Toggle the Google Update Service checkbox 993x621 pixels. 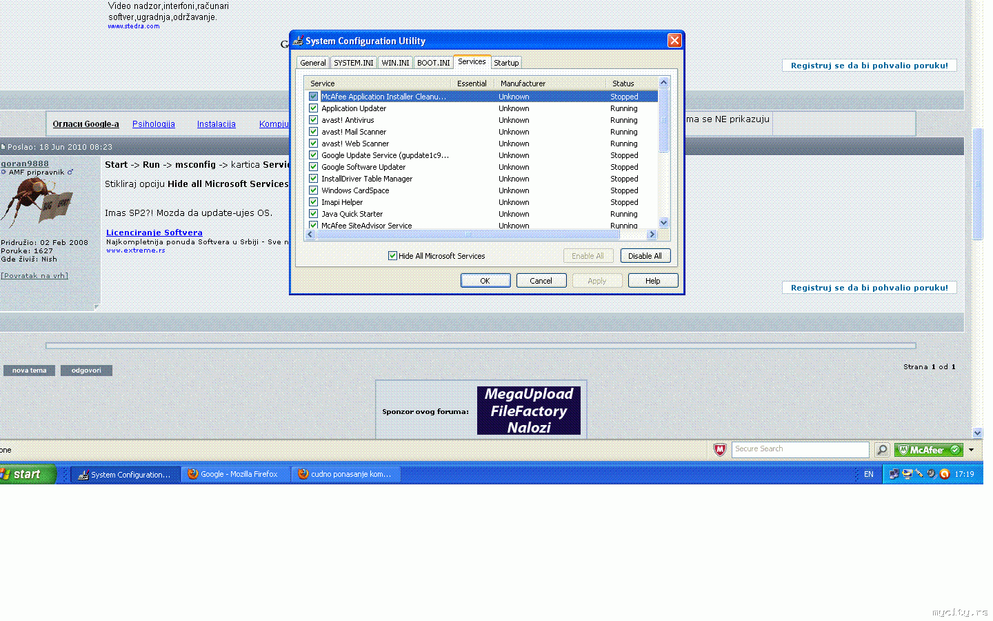pyautogui.click(x=314, y=155)
